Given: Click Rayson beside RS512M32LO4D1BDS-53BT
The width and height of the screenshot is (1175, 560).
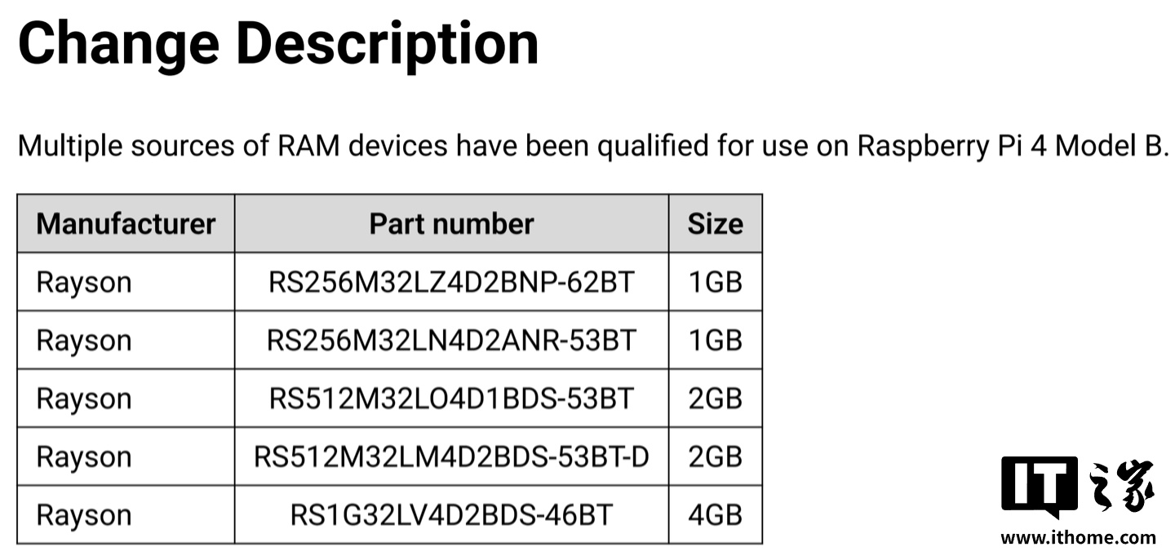Looking at the screenshot, I should pos(84,399).
